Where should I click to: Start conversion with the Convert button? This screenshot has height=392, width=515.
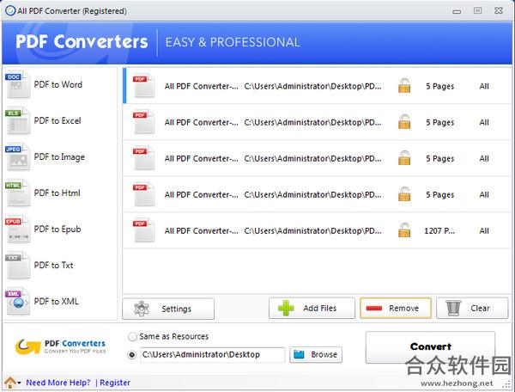coord(430,347)
